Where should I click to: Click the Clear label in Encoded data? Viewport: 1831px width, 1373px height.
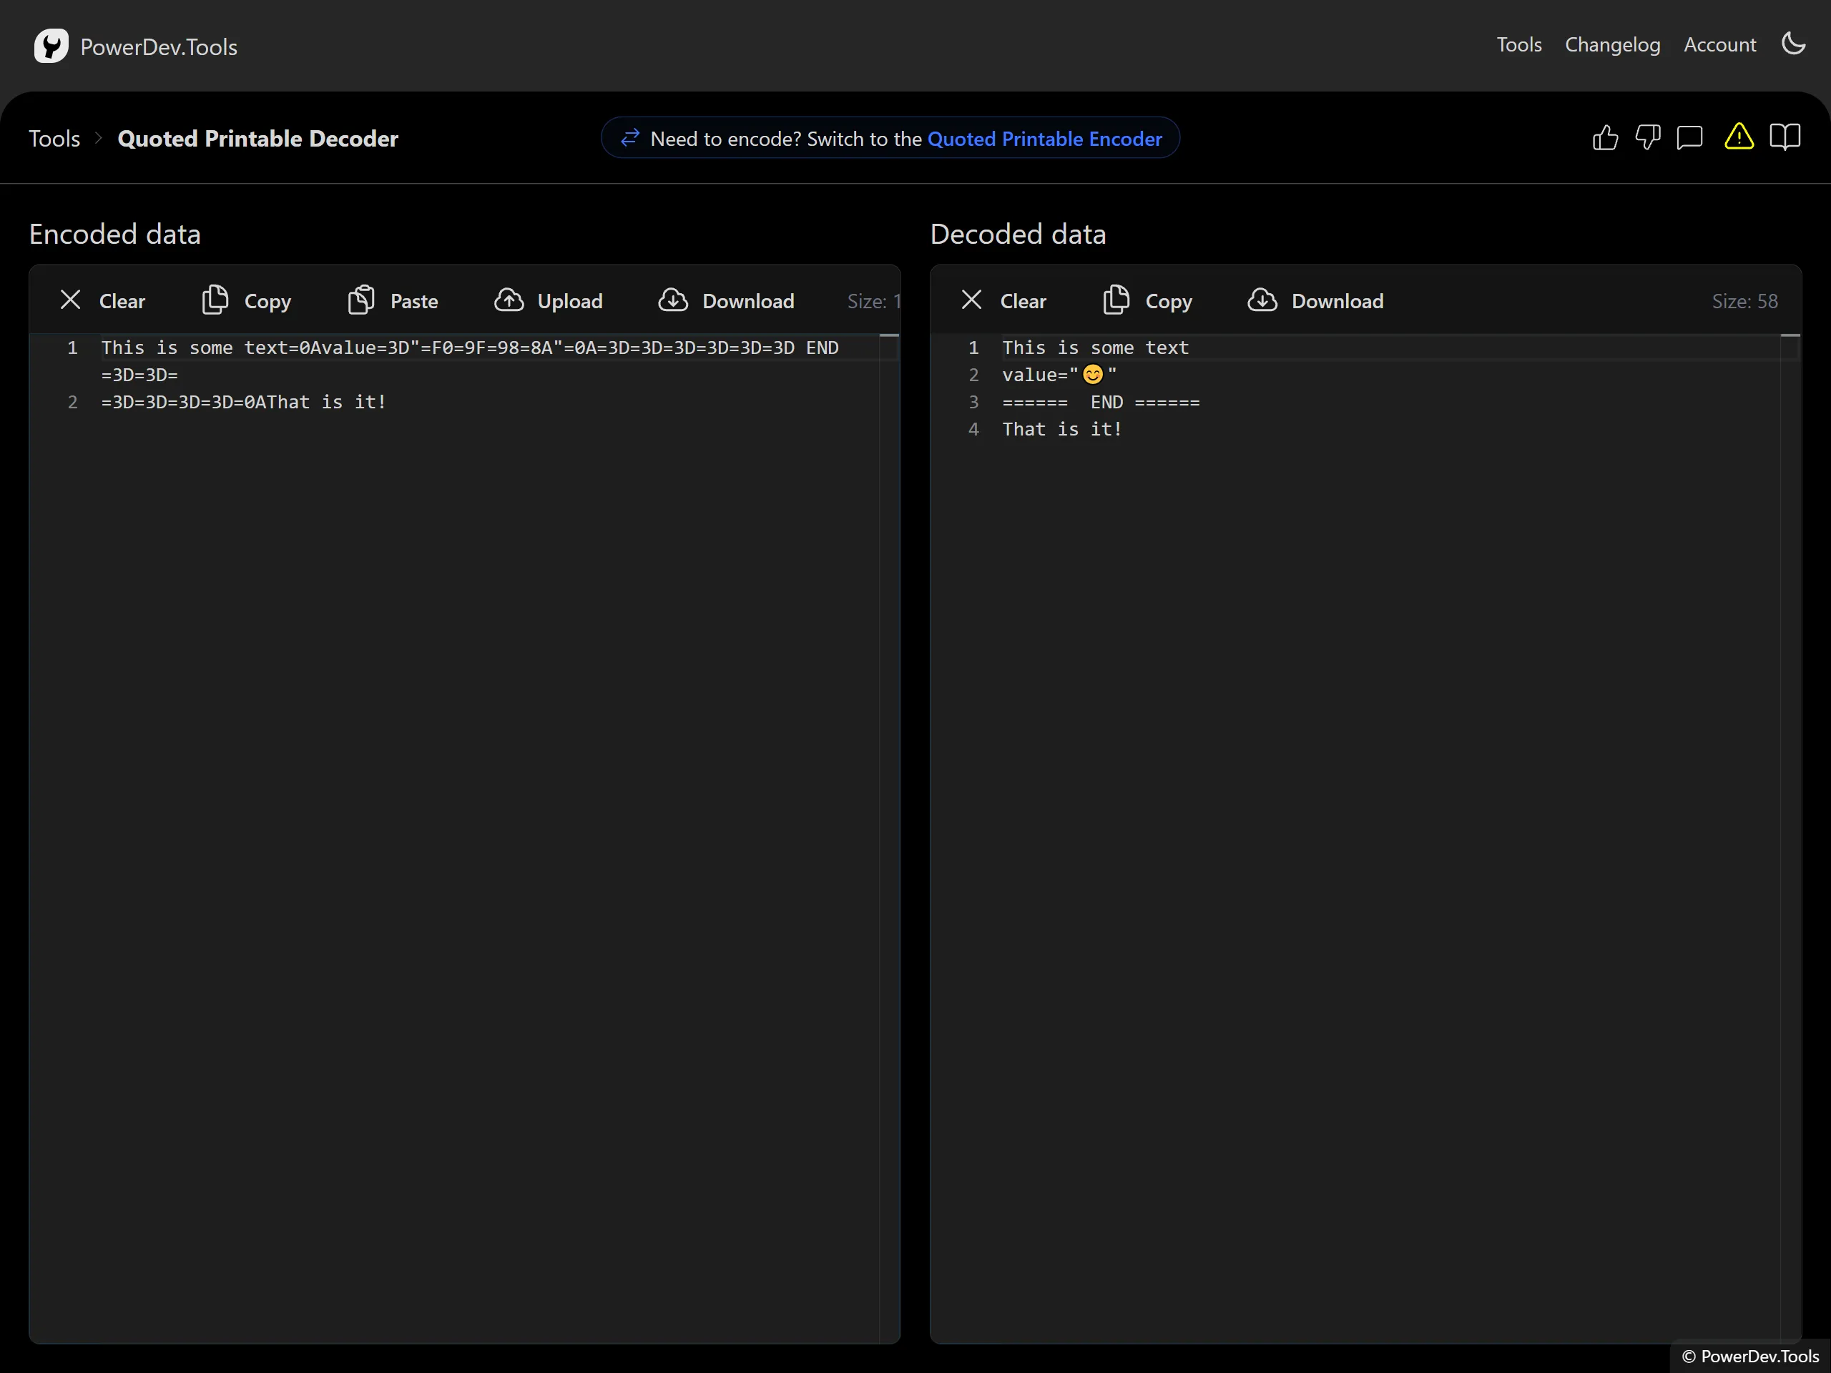click(x=122, y=301)
